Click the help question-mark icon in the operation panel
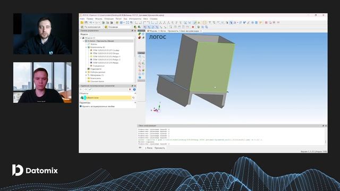 [x=134, y=90]
